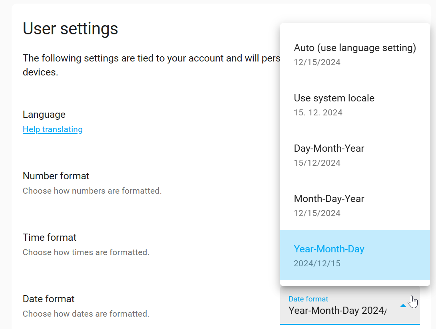This screenshot has height=329, width=436.
Task: Click the "12/15/2024" sample under Auto
Action: click(x=317, y=62)
